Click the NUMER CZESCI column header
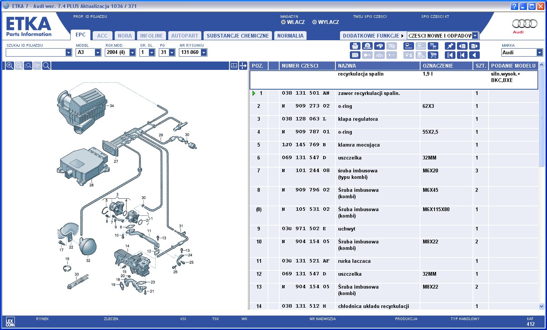 coord(307,66)
